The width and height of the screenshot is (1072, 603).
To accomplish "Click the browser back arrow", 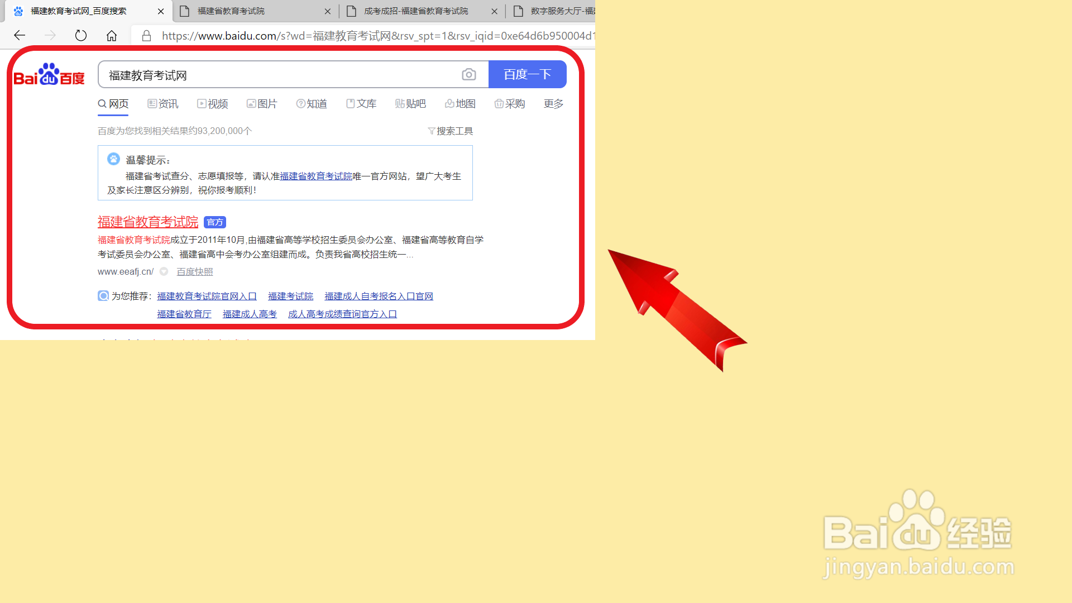I will (x=20, y=36).
